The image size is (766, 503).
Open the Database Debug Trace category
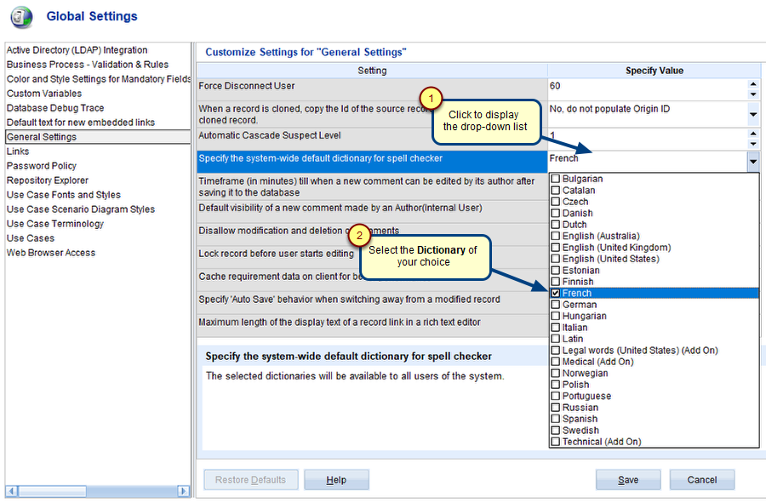(55, 108)
